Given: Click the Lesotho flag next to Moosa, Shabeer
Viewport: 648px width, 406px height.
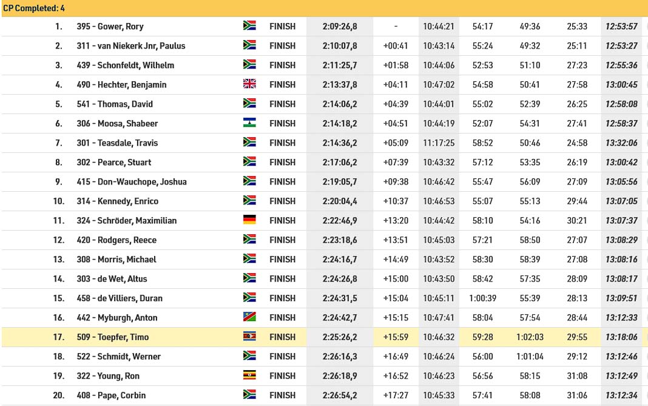Looking at the screenshot, I should point(249,123).
